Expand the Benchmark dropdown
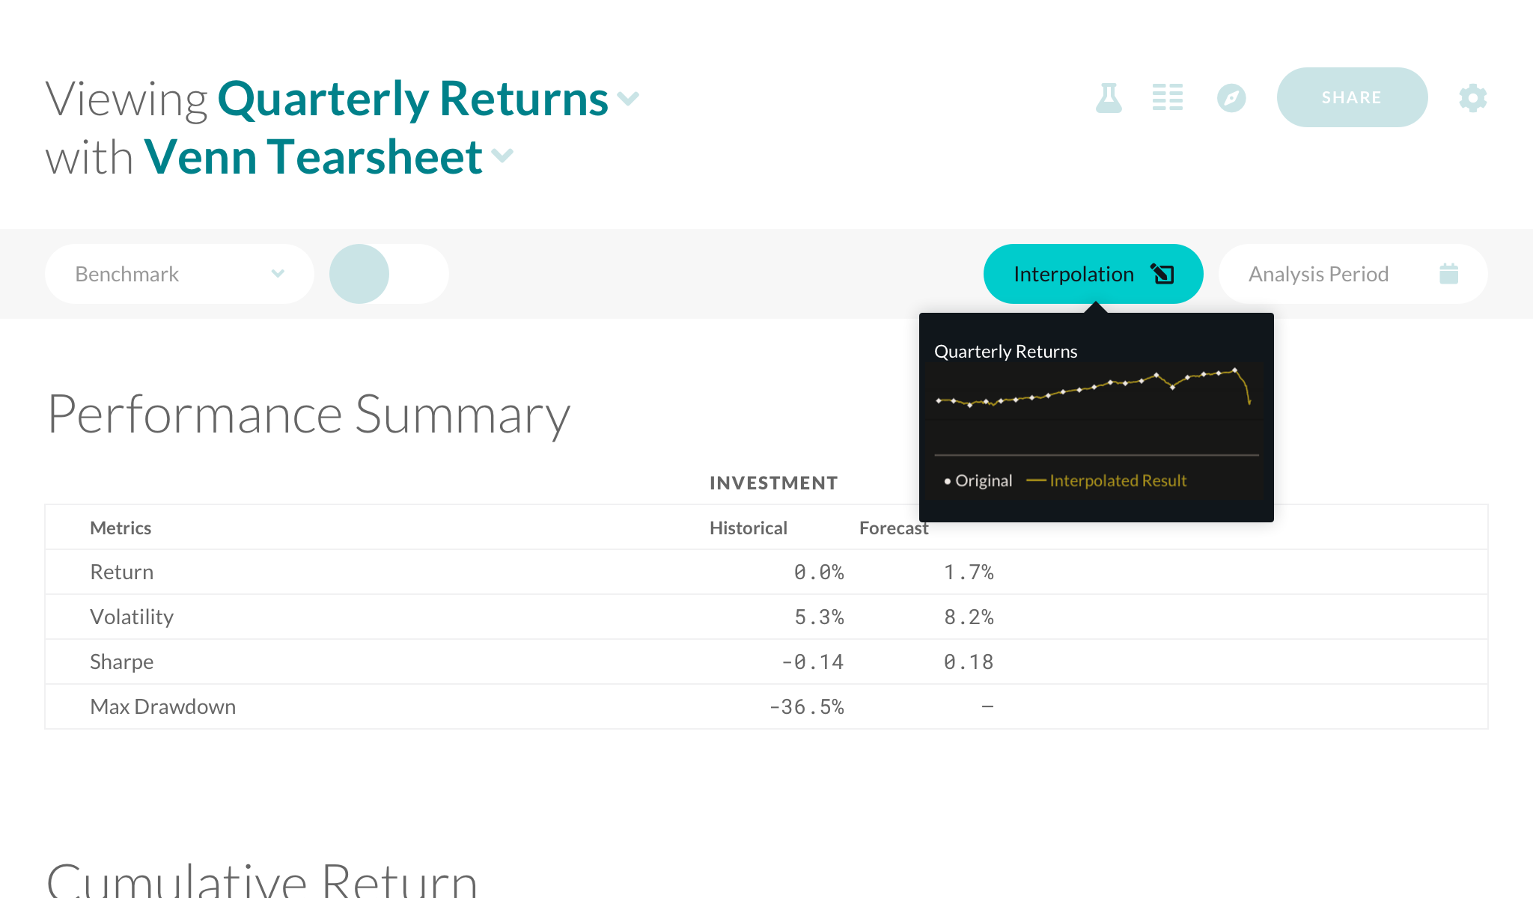 coord(180,274)
